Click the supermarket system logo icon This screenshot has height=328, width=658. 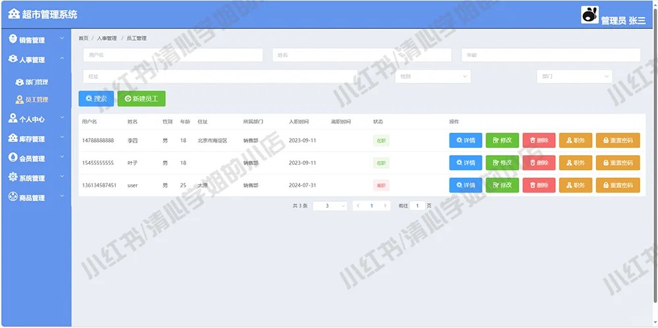pyautogui.click(x=14, y=14)
